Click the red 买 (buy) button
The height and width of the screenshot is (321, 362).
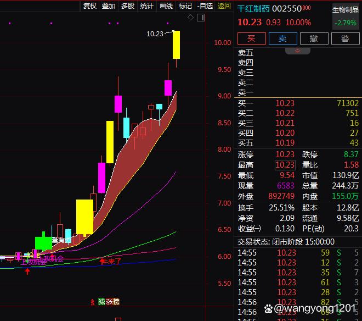coord(251,38)
